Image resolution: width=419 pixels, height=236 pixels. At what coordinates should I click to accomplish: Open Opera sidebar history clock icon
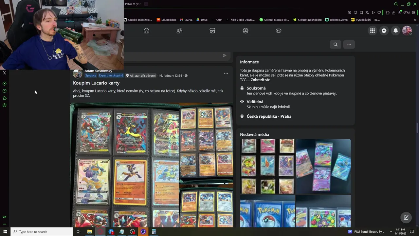pyautogui.click(x=4, y=91)
